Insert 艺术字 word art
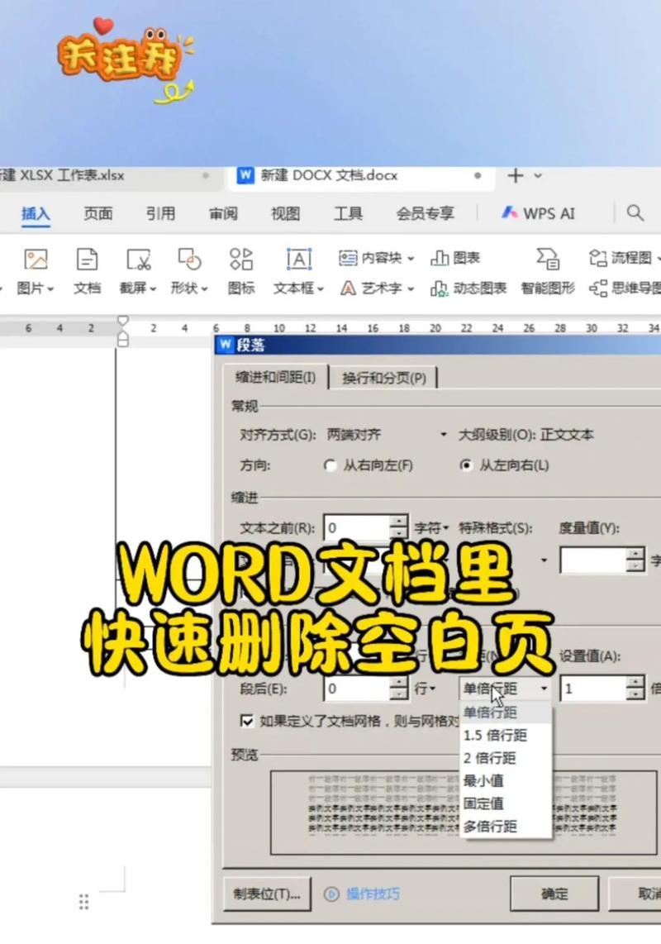Image resolution: width=661 pixels, height=944 pixels. pyautogui.click(x=377, y=288)
